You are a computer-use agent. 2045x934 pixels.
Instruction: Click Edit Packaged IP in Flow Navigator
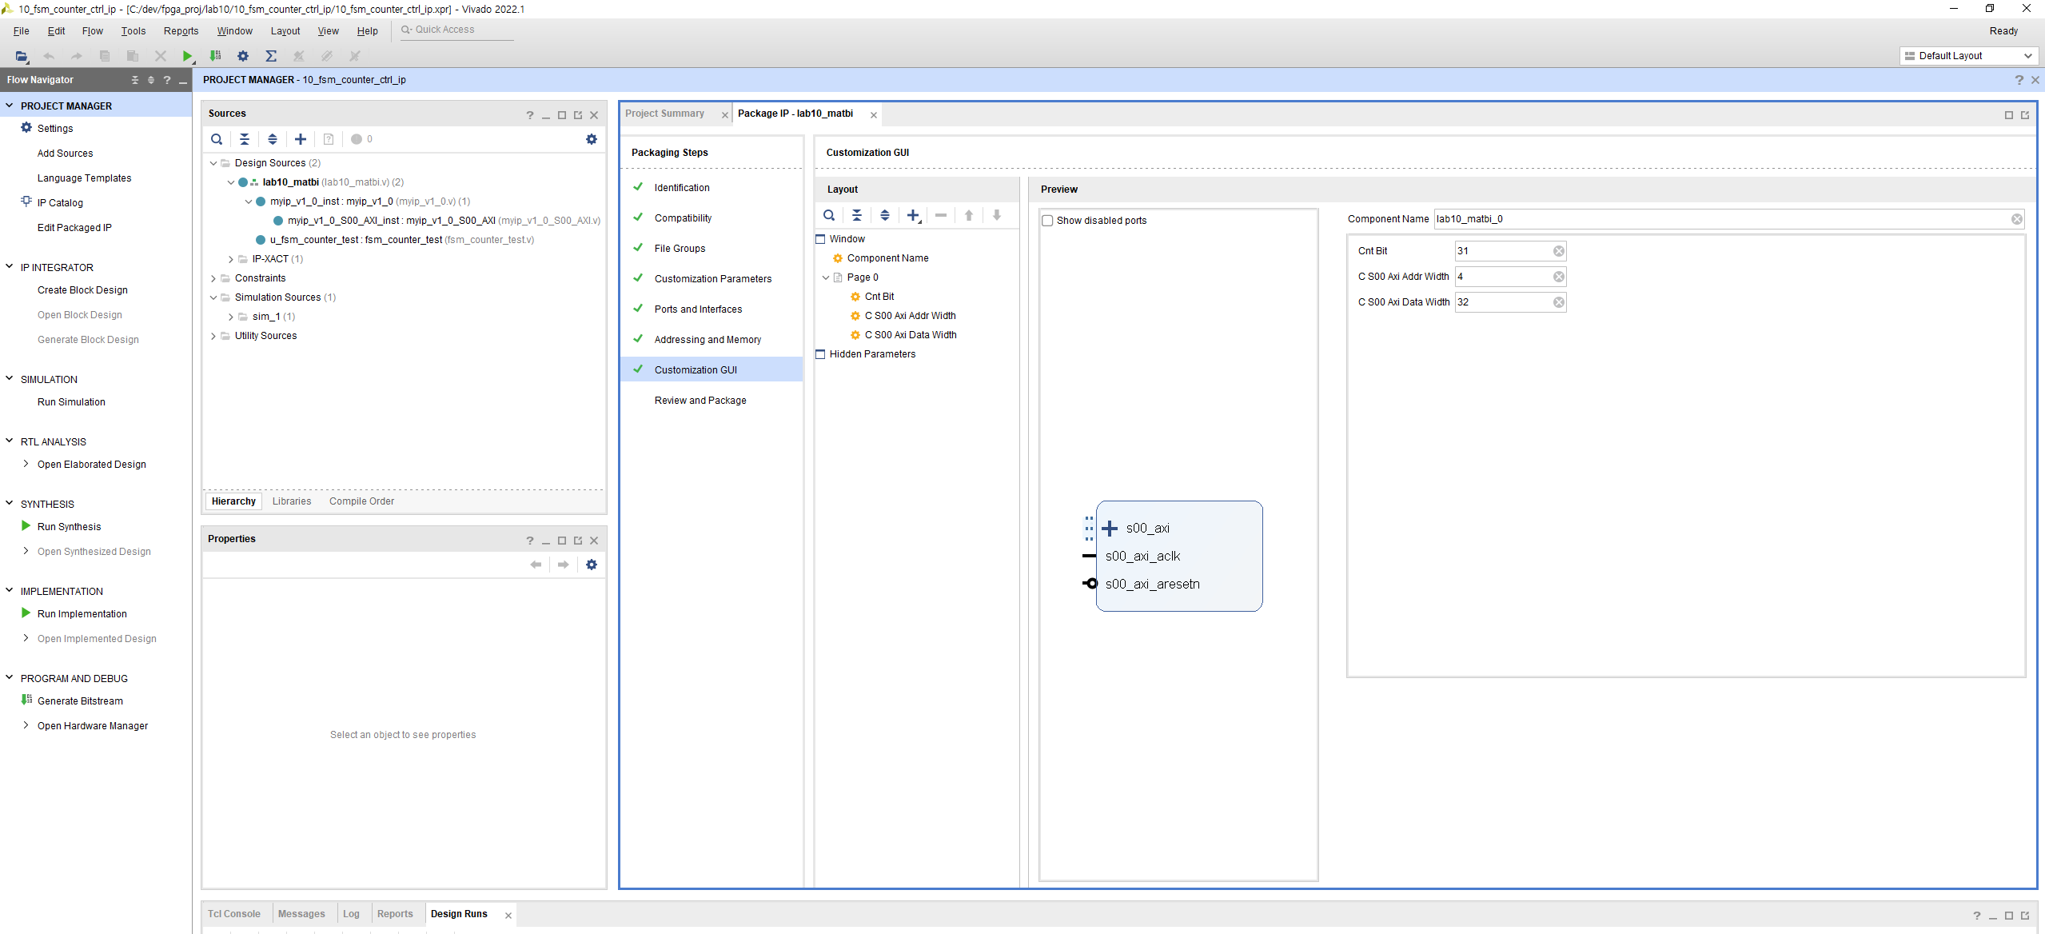click(74, 228)
